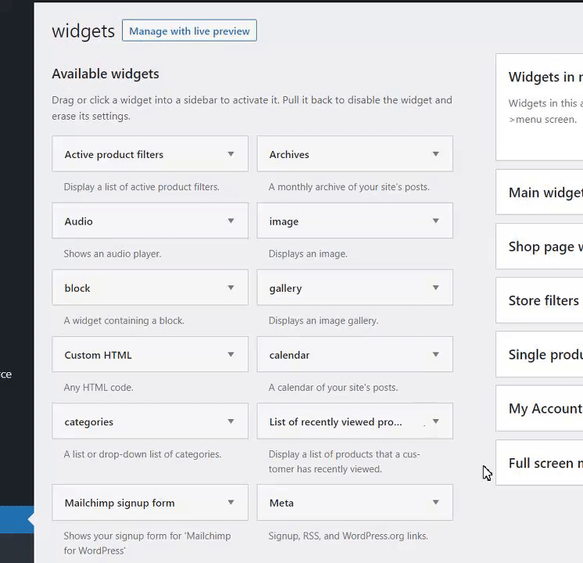Open the Full screen menu widget area
The width and height of the screenshot is (583, 563).
pyautogui.click(x=544, y=463)
